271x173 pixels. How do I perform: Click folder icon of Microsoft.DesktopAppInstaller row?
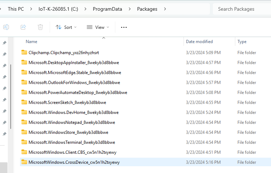[x=24, y=62]
